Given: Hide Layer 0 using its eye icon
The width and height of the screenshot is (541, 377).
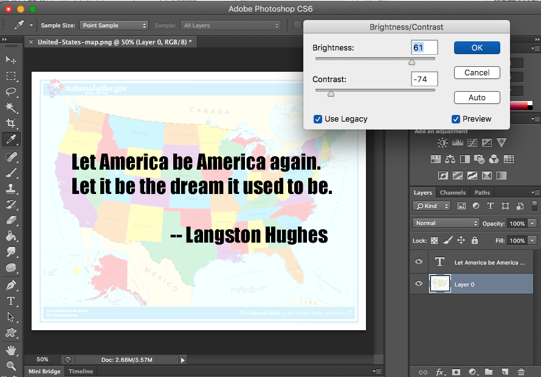Looking at the screenshot, I should coord(418,284).
